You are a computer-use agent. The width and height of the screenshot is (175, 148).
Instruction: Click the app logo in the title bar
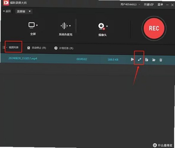click(6, 2)
